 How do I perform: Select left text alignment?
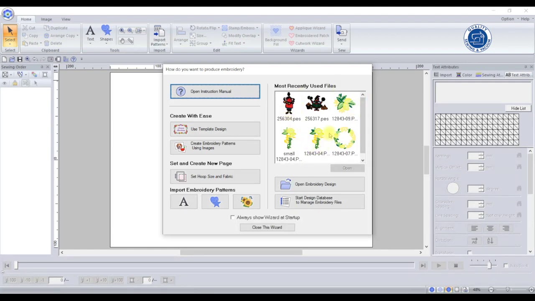coord(474,228)
